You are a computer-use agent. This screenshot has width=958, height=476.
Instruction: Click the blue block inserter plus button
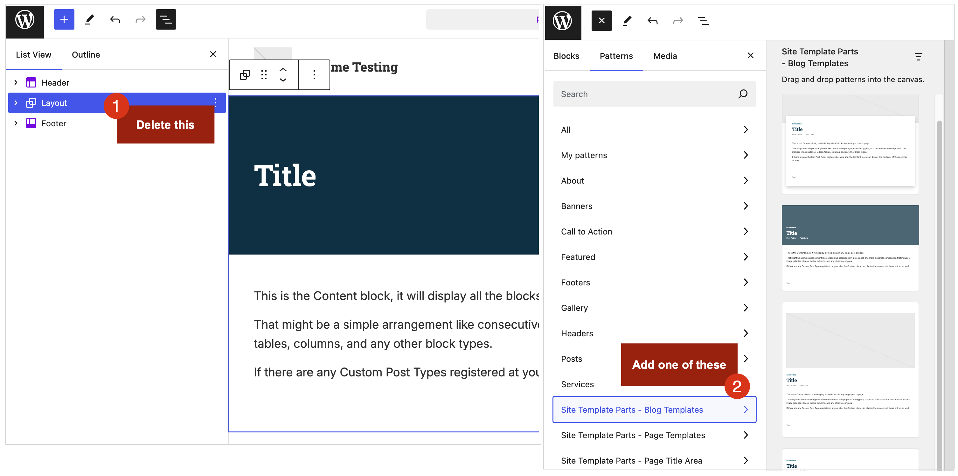pos(64,19)
